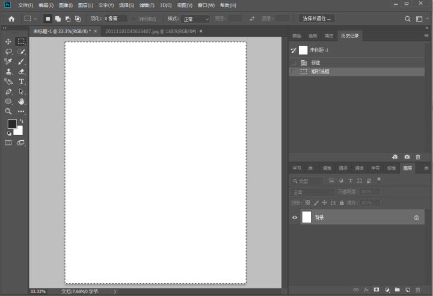Delete current history state trash icon

click(418, 156)
